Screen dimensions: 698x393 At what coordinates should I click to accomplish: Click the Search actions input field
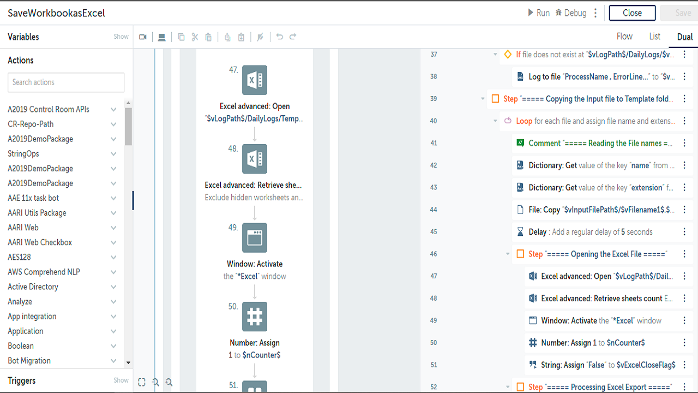click(x=66, y=82)
